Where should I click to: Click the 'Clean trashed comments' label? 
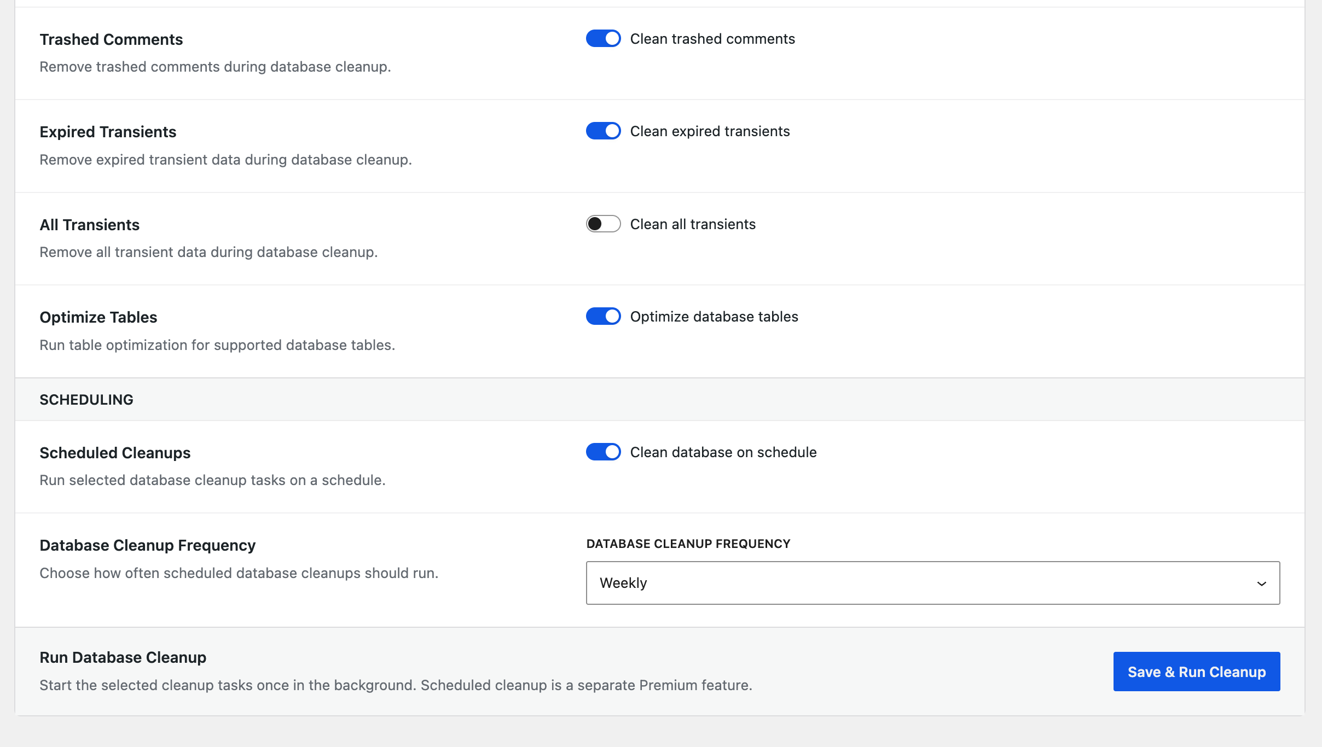click(x=712, y=39)
